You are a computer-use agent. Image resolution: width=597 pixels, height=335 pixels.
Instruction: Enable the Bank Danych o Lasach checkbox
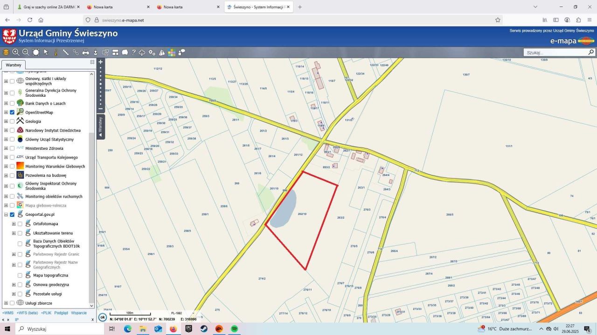12,103
